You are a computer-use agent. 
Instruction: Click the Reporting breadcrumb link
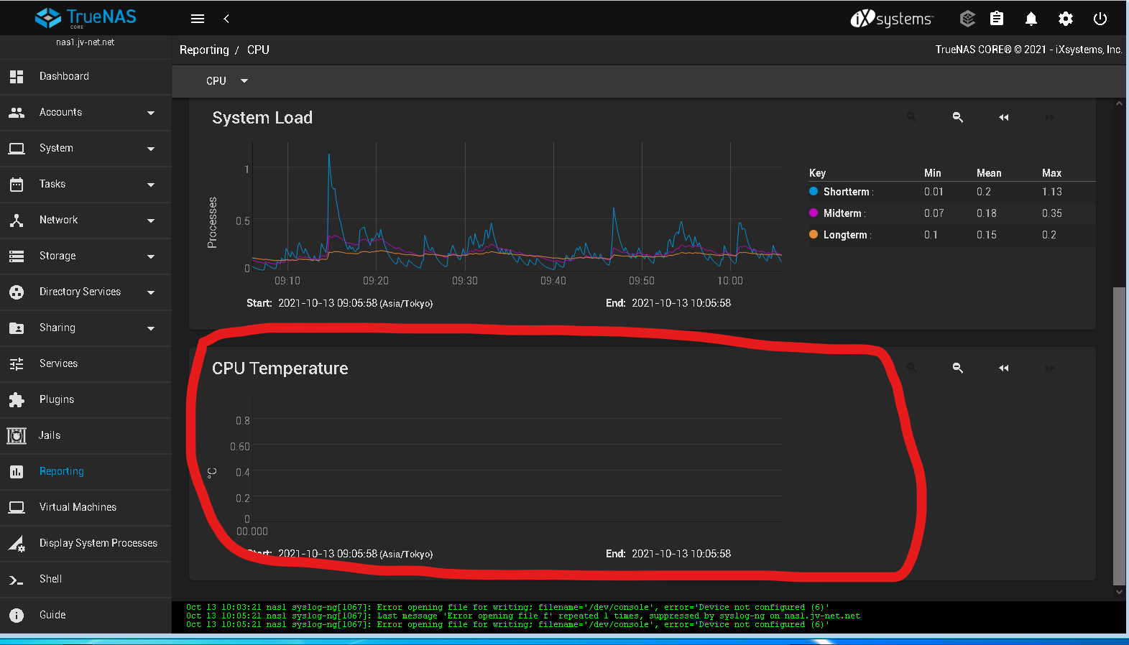[x=204, y=50]
